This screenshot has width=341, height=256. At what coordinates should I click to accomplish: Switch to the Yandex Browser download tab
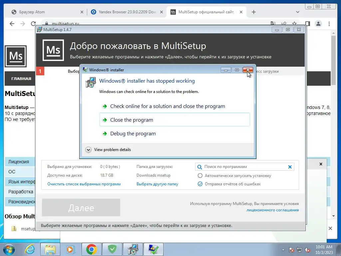(127, 12)
